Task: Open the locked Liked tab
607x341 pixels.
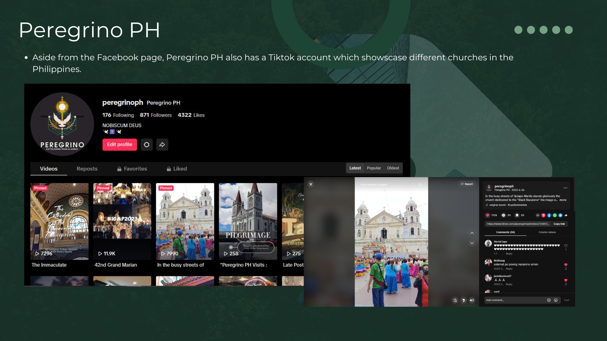Action: pyautogui.click(x=177, y=169)
